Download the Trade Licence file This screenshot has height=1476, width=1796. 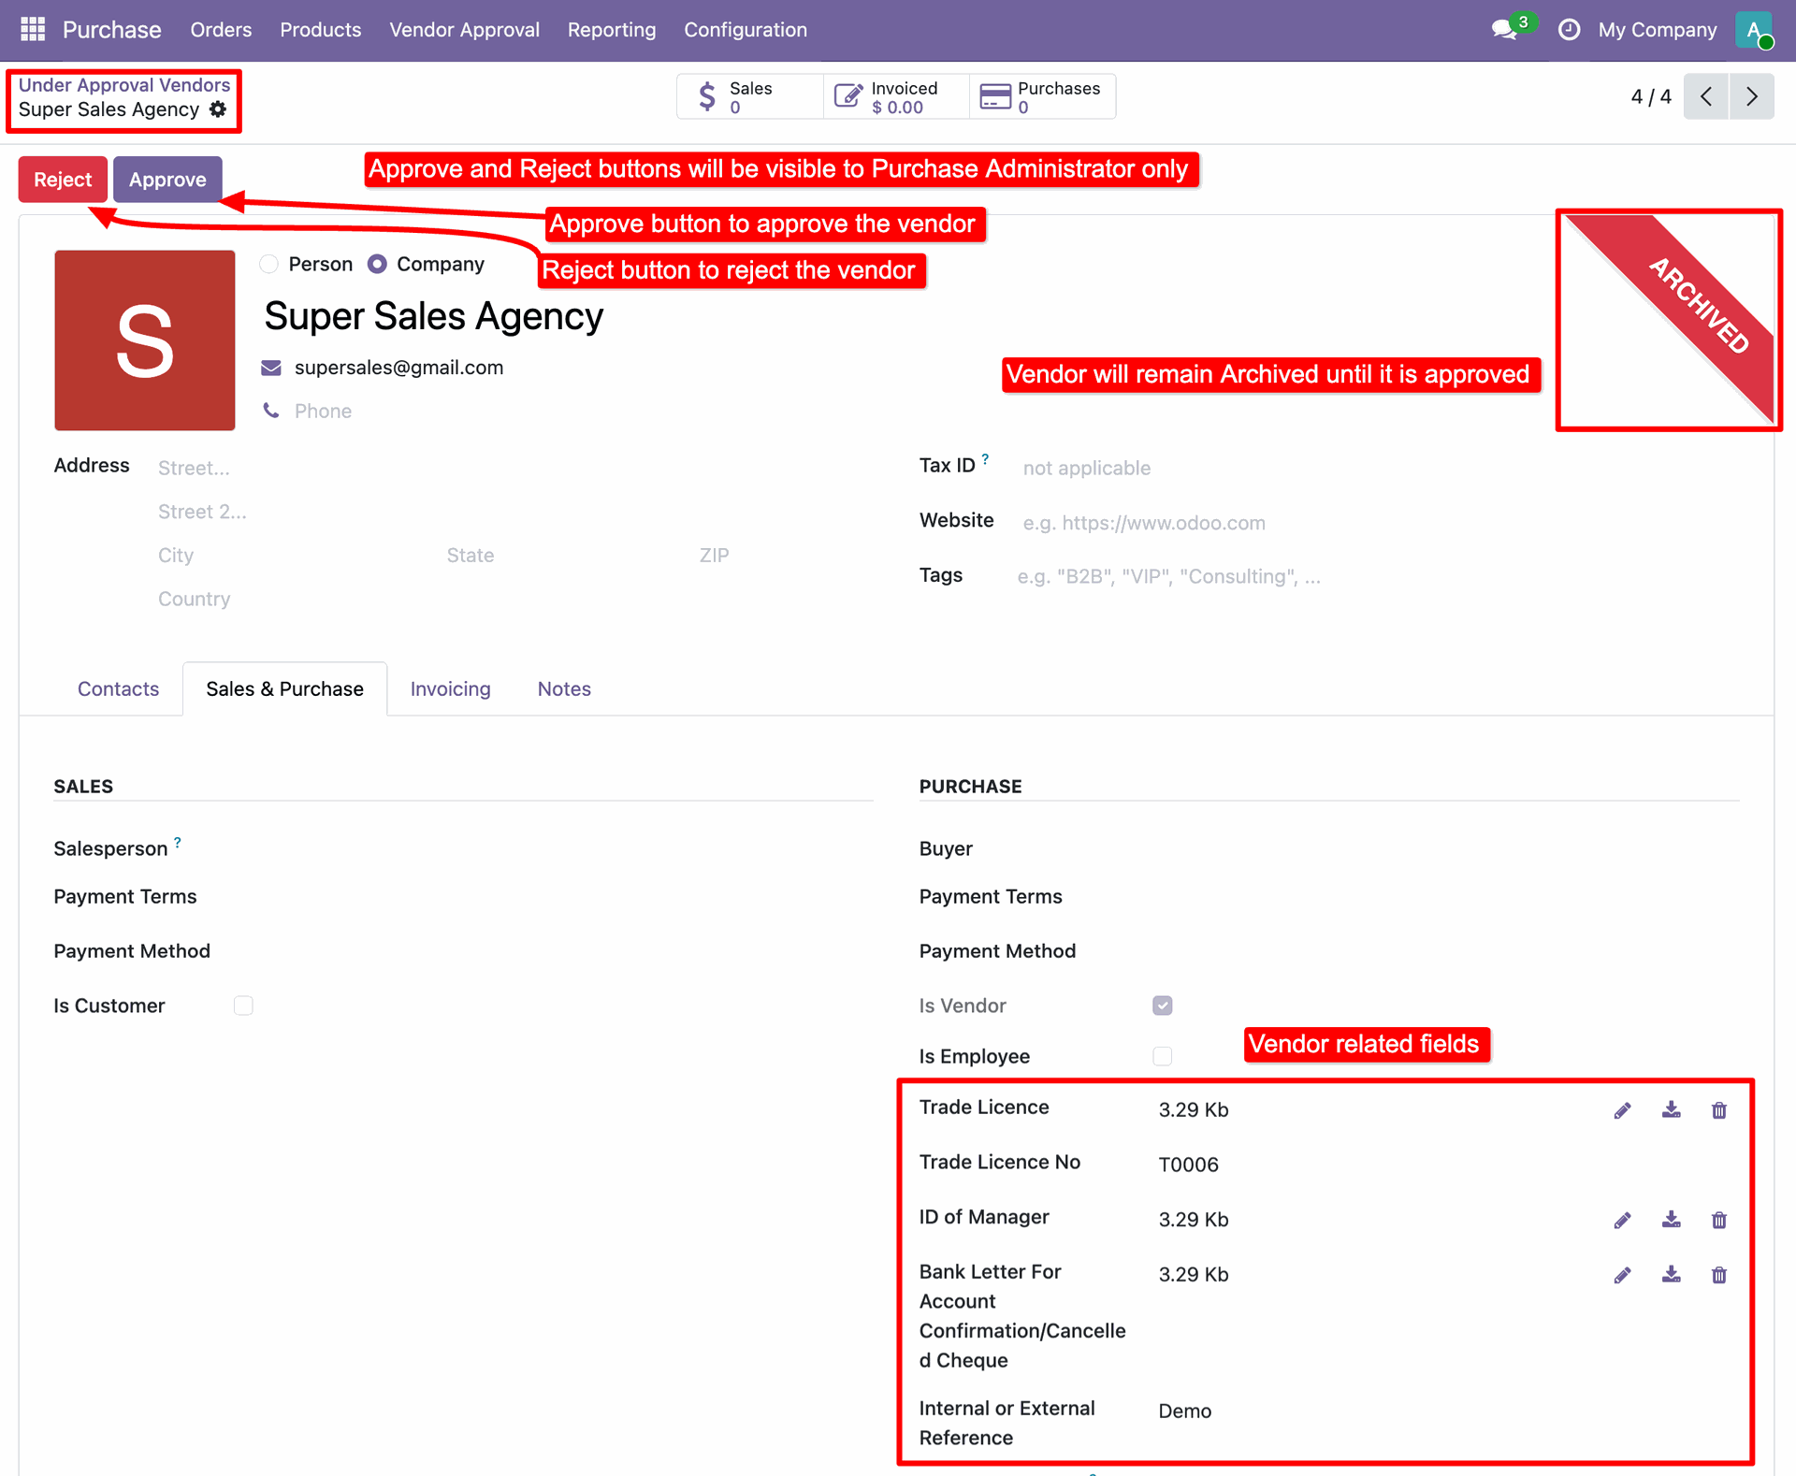1671,1110
